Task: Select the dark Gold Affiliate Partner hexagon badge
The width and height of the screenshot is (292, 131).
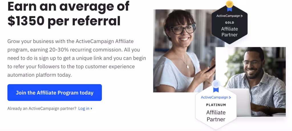Action: pos(229,27)
